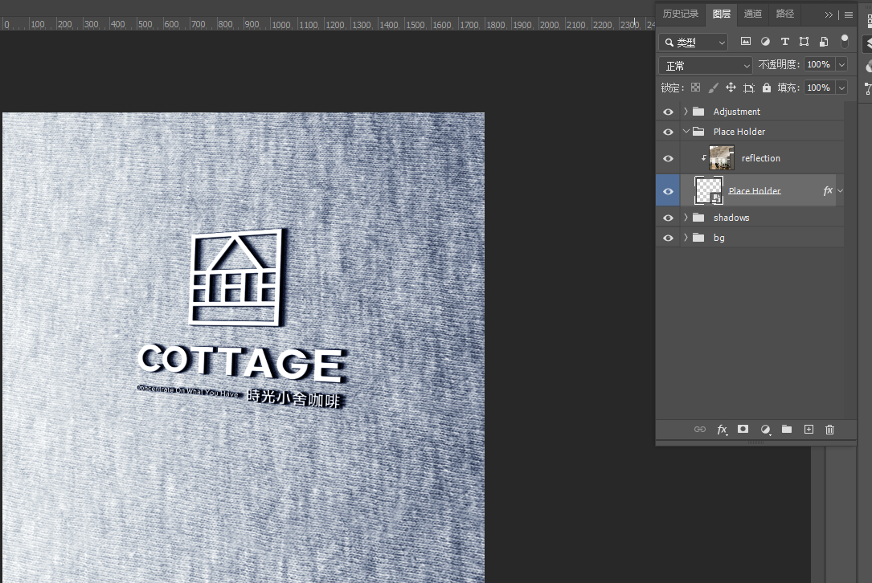Viewport: 872px width, 583px height.
Task: Create a new group
Action: pyautogui.click(x=786, y=429)
